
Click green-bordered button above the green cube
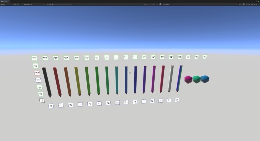pyautogui.click(x=197, y=57)
